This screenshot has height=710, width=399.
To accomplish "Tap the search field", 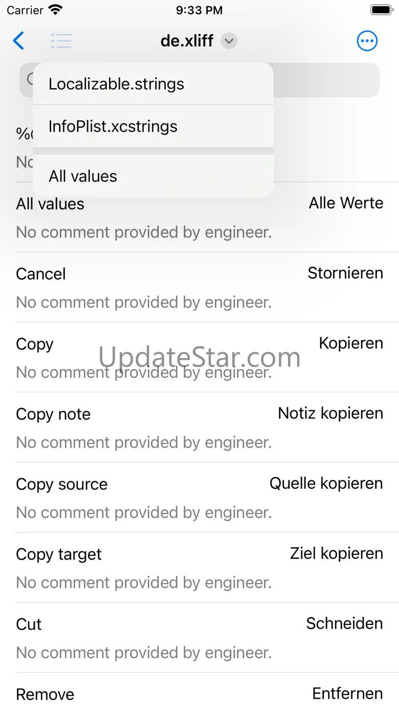I will click(x=199, y=80).
